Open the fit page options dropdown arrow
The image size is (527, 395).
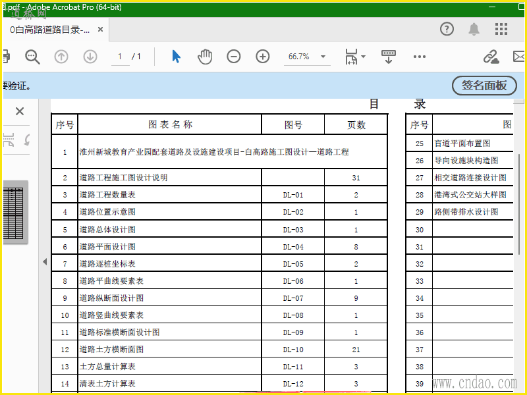[364, 57]
